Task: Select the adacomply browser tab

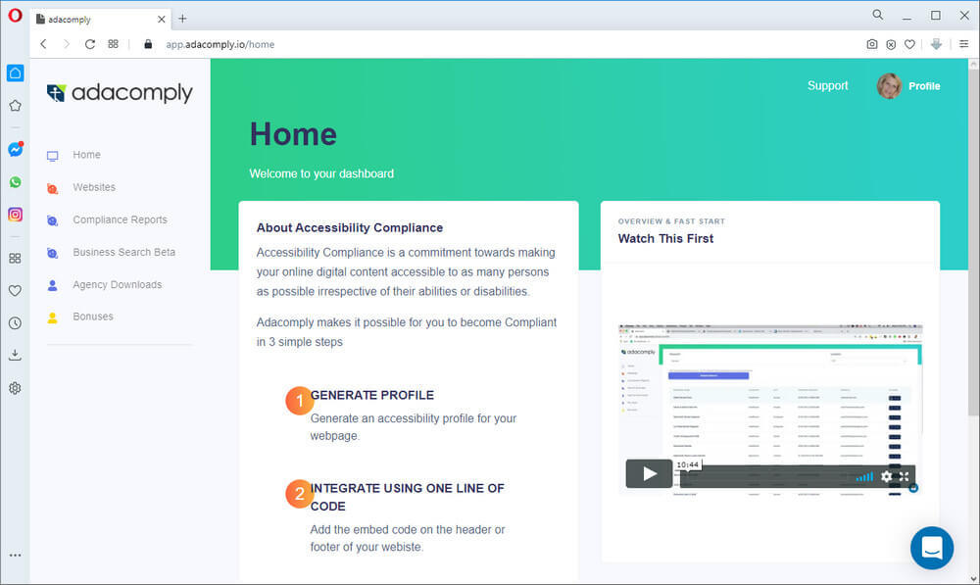Action: (x=100, y=20)
